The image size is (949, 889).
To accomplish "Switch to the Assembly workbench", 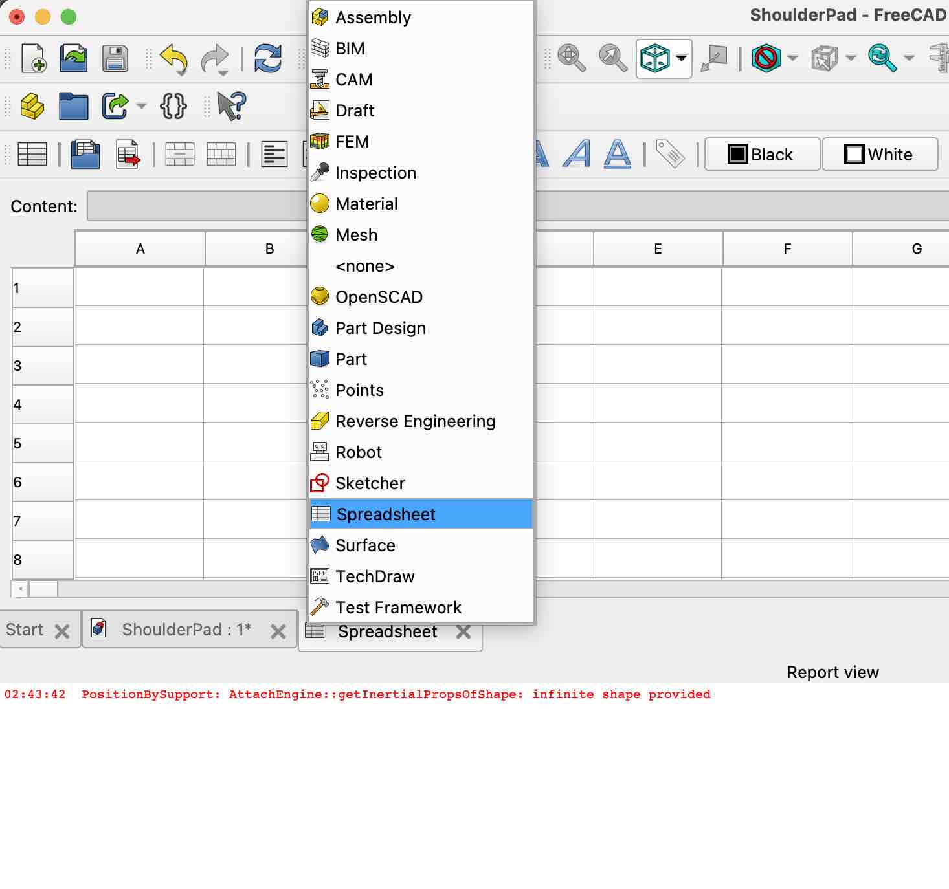I will 421,17.
